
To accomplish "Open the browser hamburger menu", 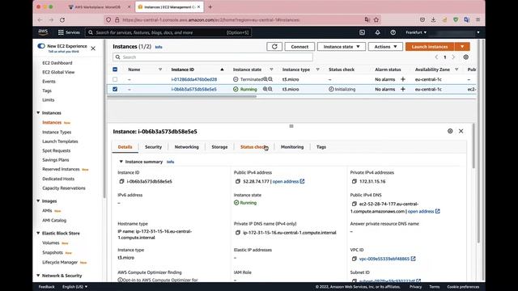I will 478,19.
